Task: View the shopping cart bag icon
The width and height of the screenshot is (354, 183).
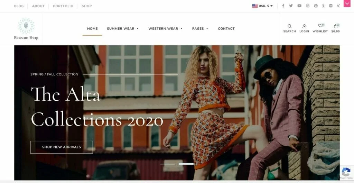Action: click(335, 26)
